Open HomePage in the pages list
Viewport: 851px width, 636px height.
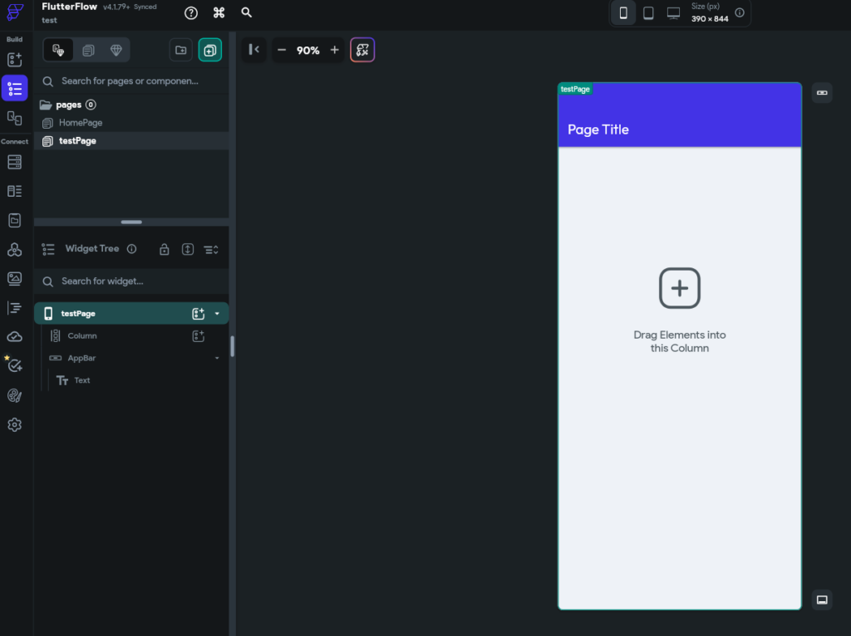(81, 123)
